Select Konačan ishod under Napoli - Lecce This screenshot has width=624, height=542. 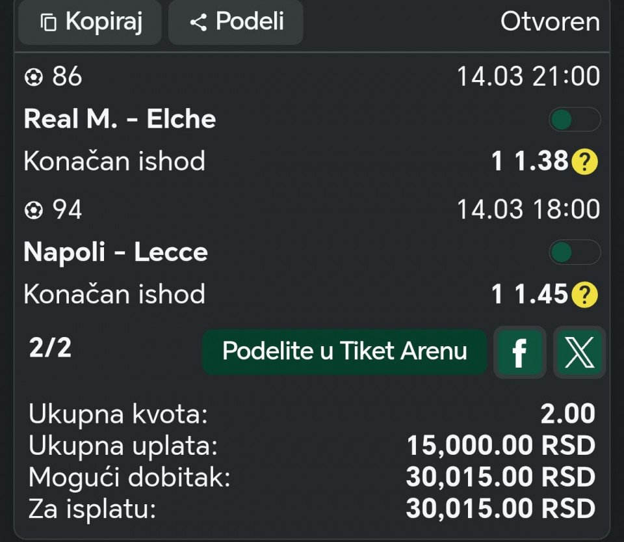pyautogui.click(x=114, y=294)
